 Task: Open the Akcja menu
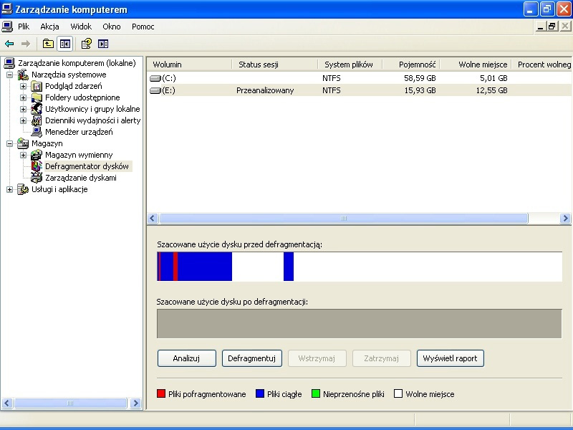click(x=49, y=27)
